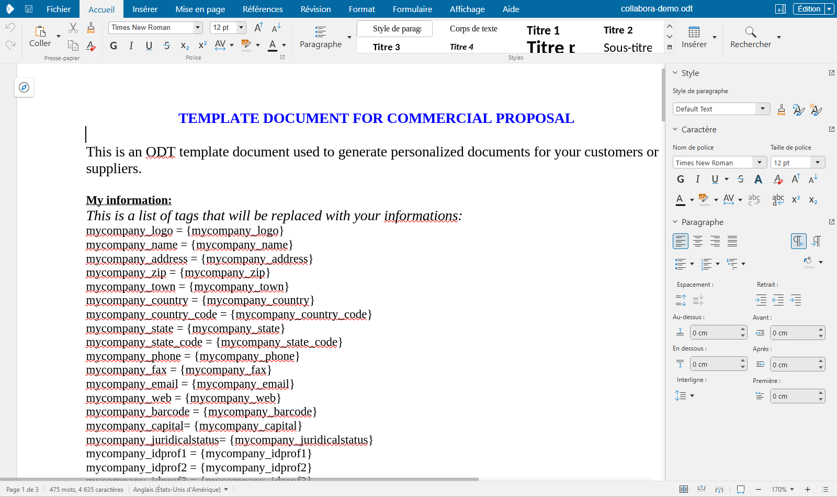Toggle bold G in the sidebar
Screen dimensions: 837x497
[681, 179]
